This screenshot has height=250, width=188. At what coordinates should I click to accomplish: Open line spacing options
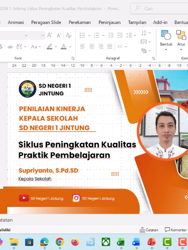tap(131, 35)
